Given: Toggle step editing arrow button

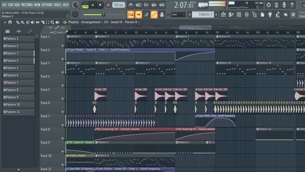Looking at the screenshot, I should point(139,14).
